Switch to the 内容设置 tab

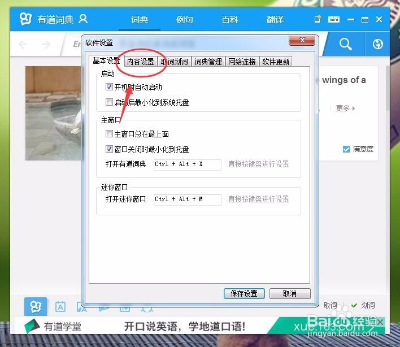141,62
